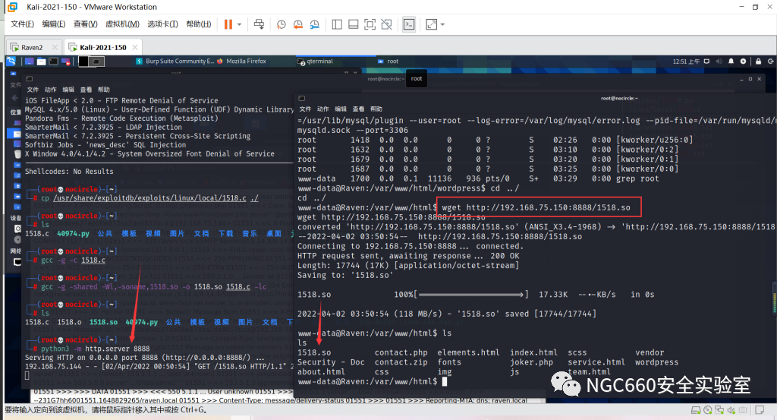
Task: Click 'python3 -m http.server 8888' command text
Action: [x=95, y=349]
